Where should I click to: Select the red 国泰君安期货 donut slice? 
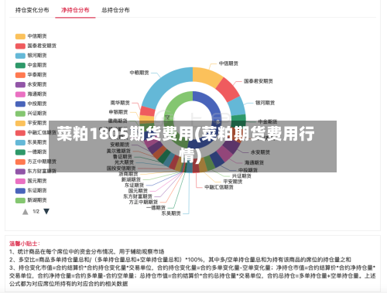[228, 90]
